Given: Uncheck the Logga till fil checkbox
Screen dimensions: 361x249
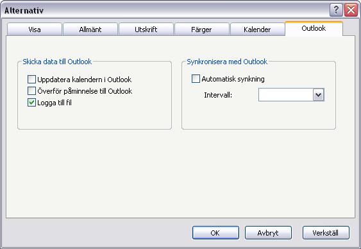Looking at the screenshot, I should [31, 102].
